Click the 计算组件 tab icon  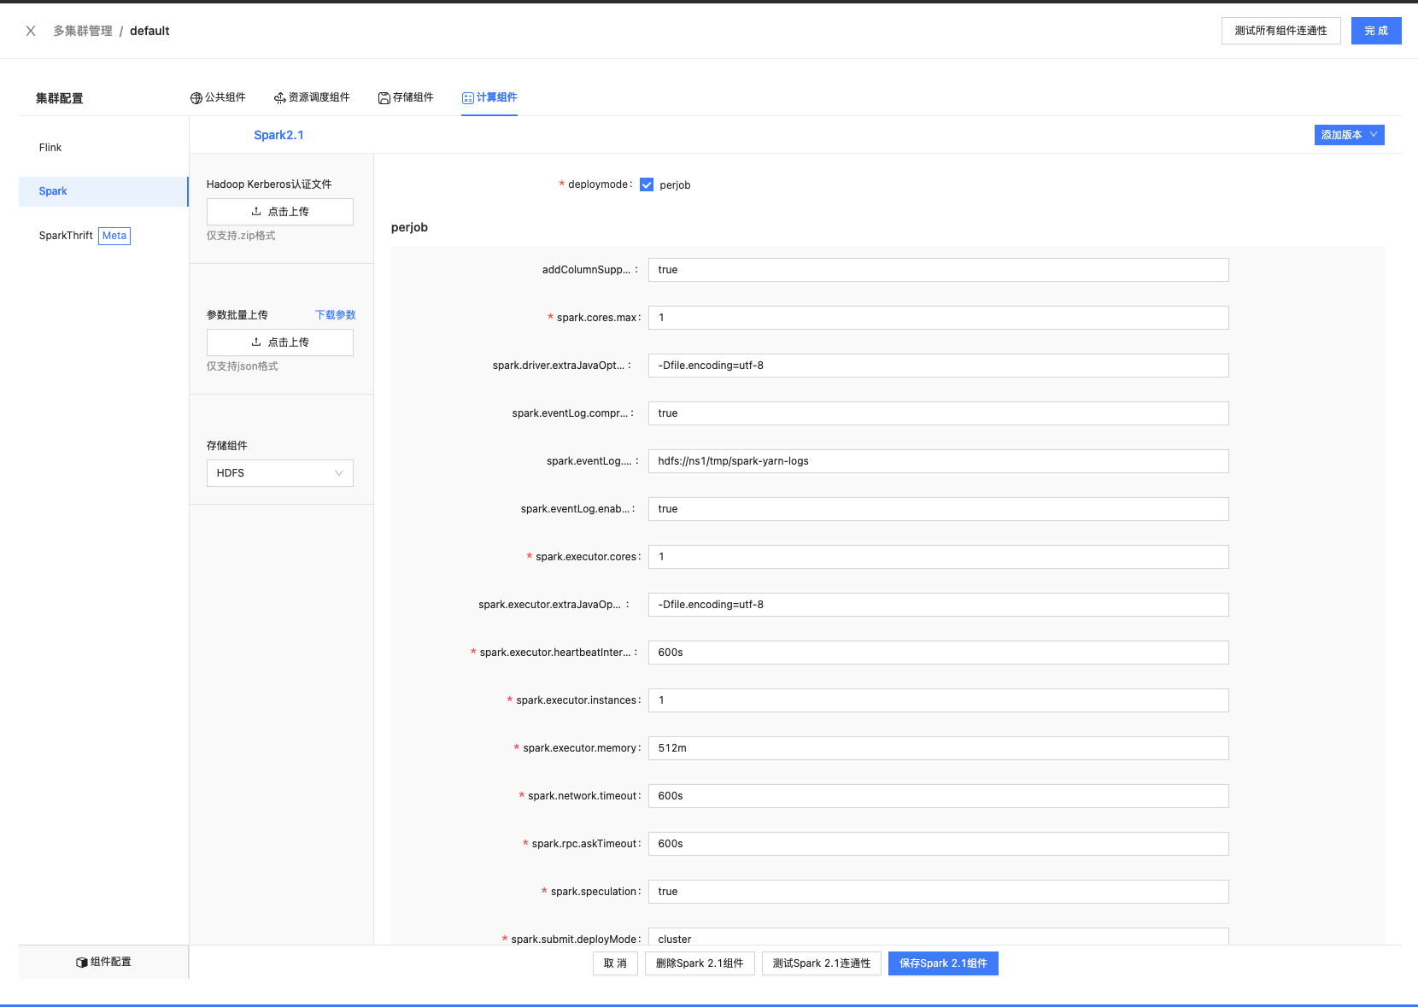coord(468,98)
